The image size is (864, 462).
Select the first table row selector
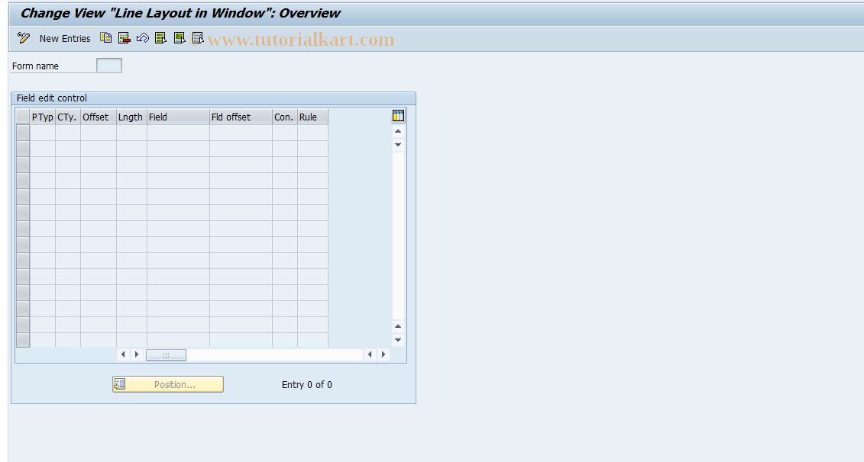click(23, 133)
